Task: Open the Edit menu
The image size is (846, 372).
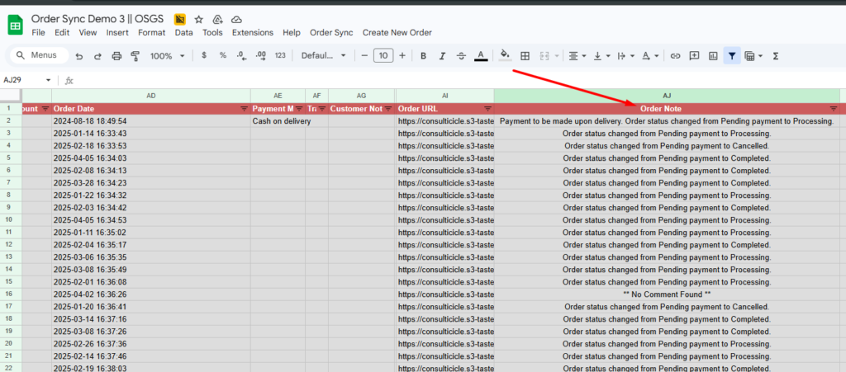Action: tap(62, 32)
